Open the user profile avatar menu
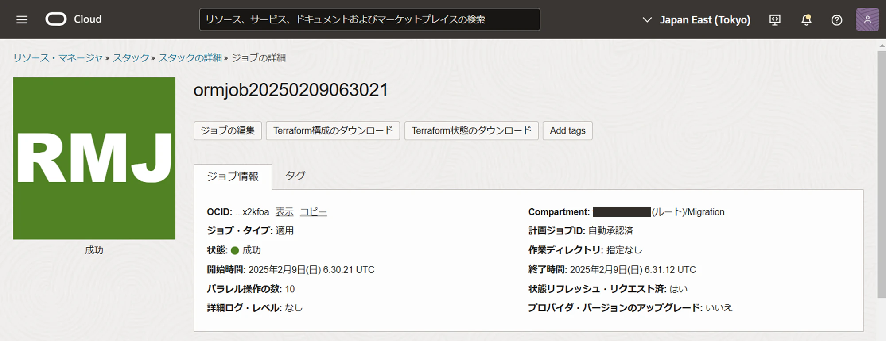886x341 pixels. [867, 19]
